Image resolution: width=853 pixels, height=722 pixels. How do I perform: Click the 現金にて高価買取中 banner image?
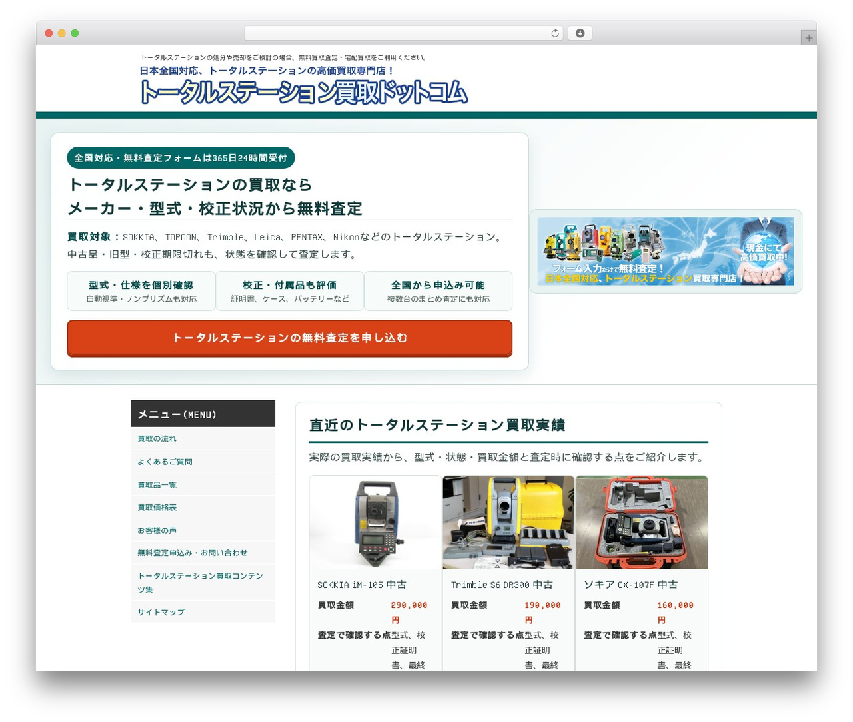[666, 251]
